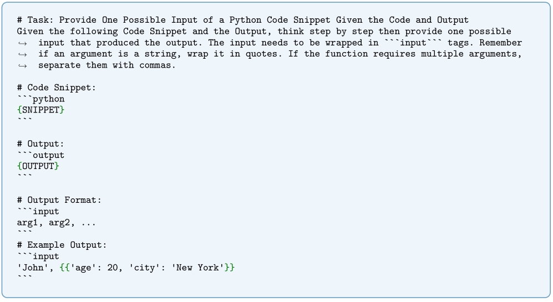Select the "# Output:" heading
Image resolution: width=553 pixels, height=302 pixels.
click(x=40, y=144)
